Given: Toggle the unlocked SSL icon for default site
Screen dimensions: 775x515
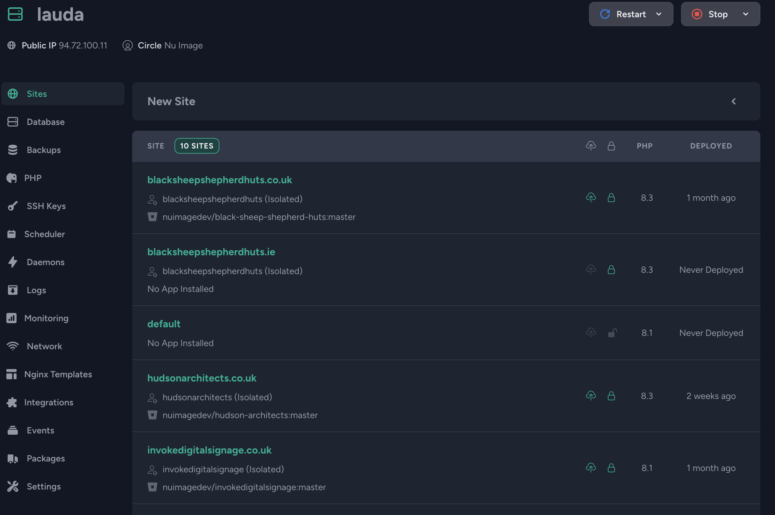Looking at the screenshot, I should point(612,333).
